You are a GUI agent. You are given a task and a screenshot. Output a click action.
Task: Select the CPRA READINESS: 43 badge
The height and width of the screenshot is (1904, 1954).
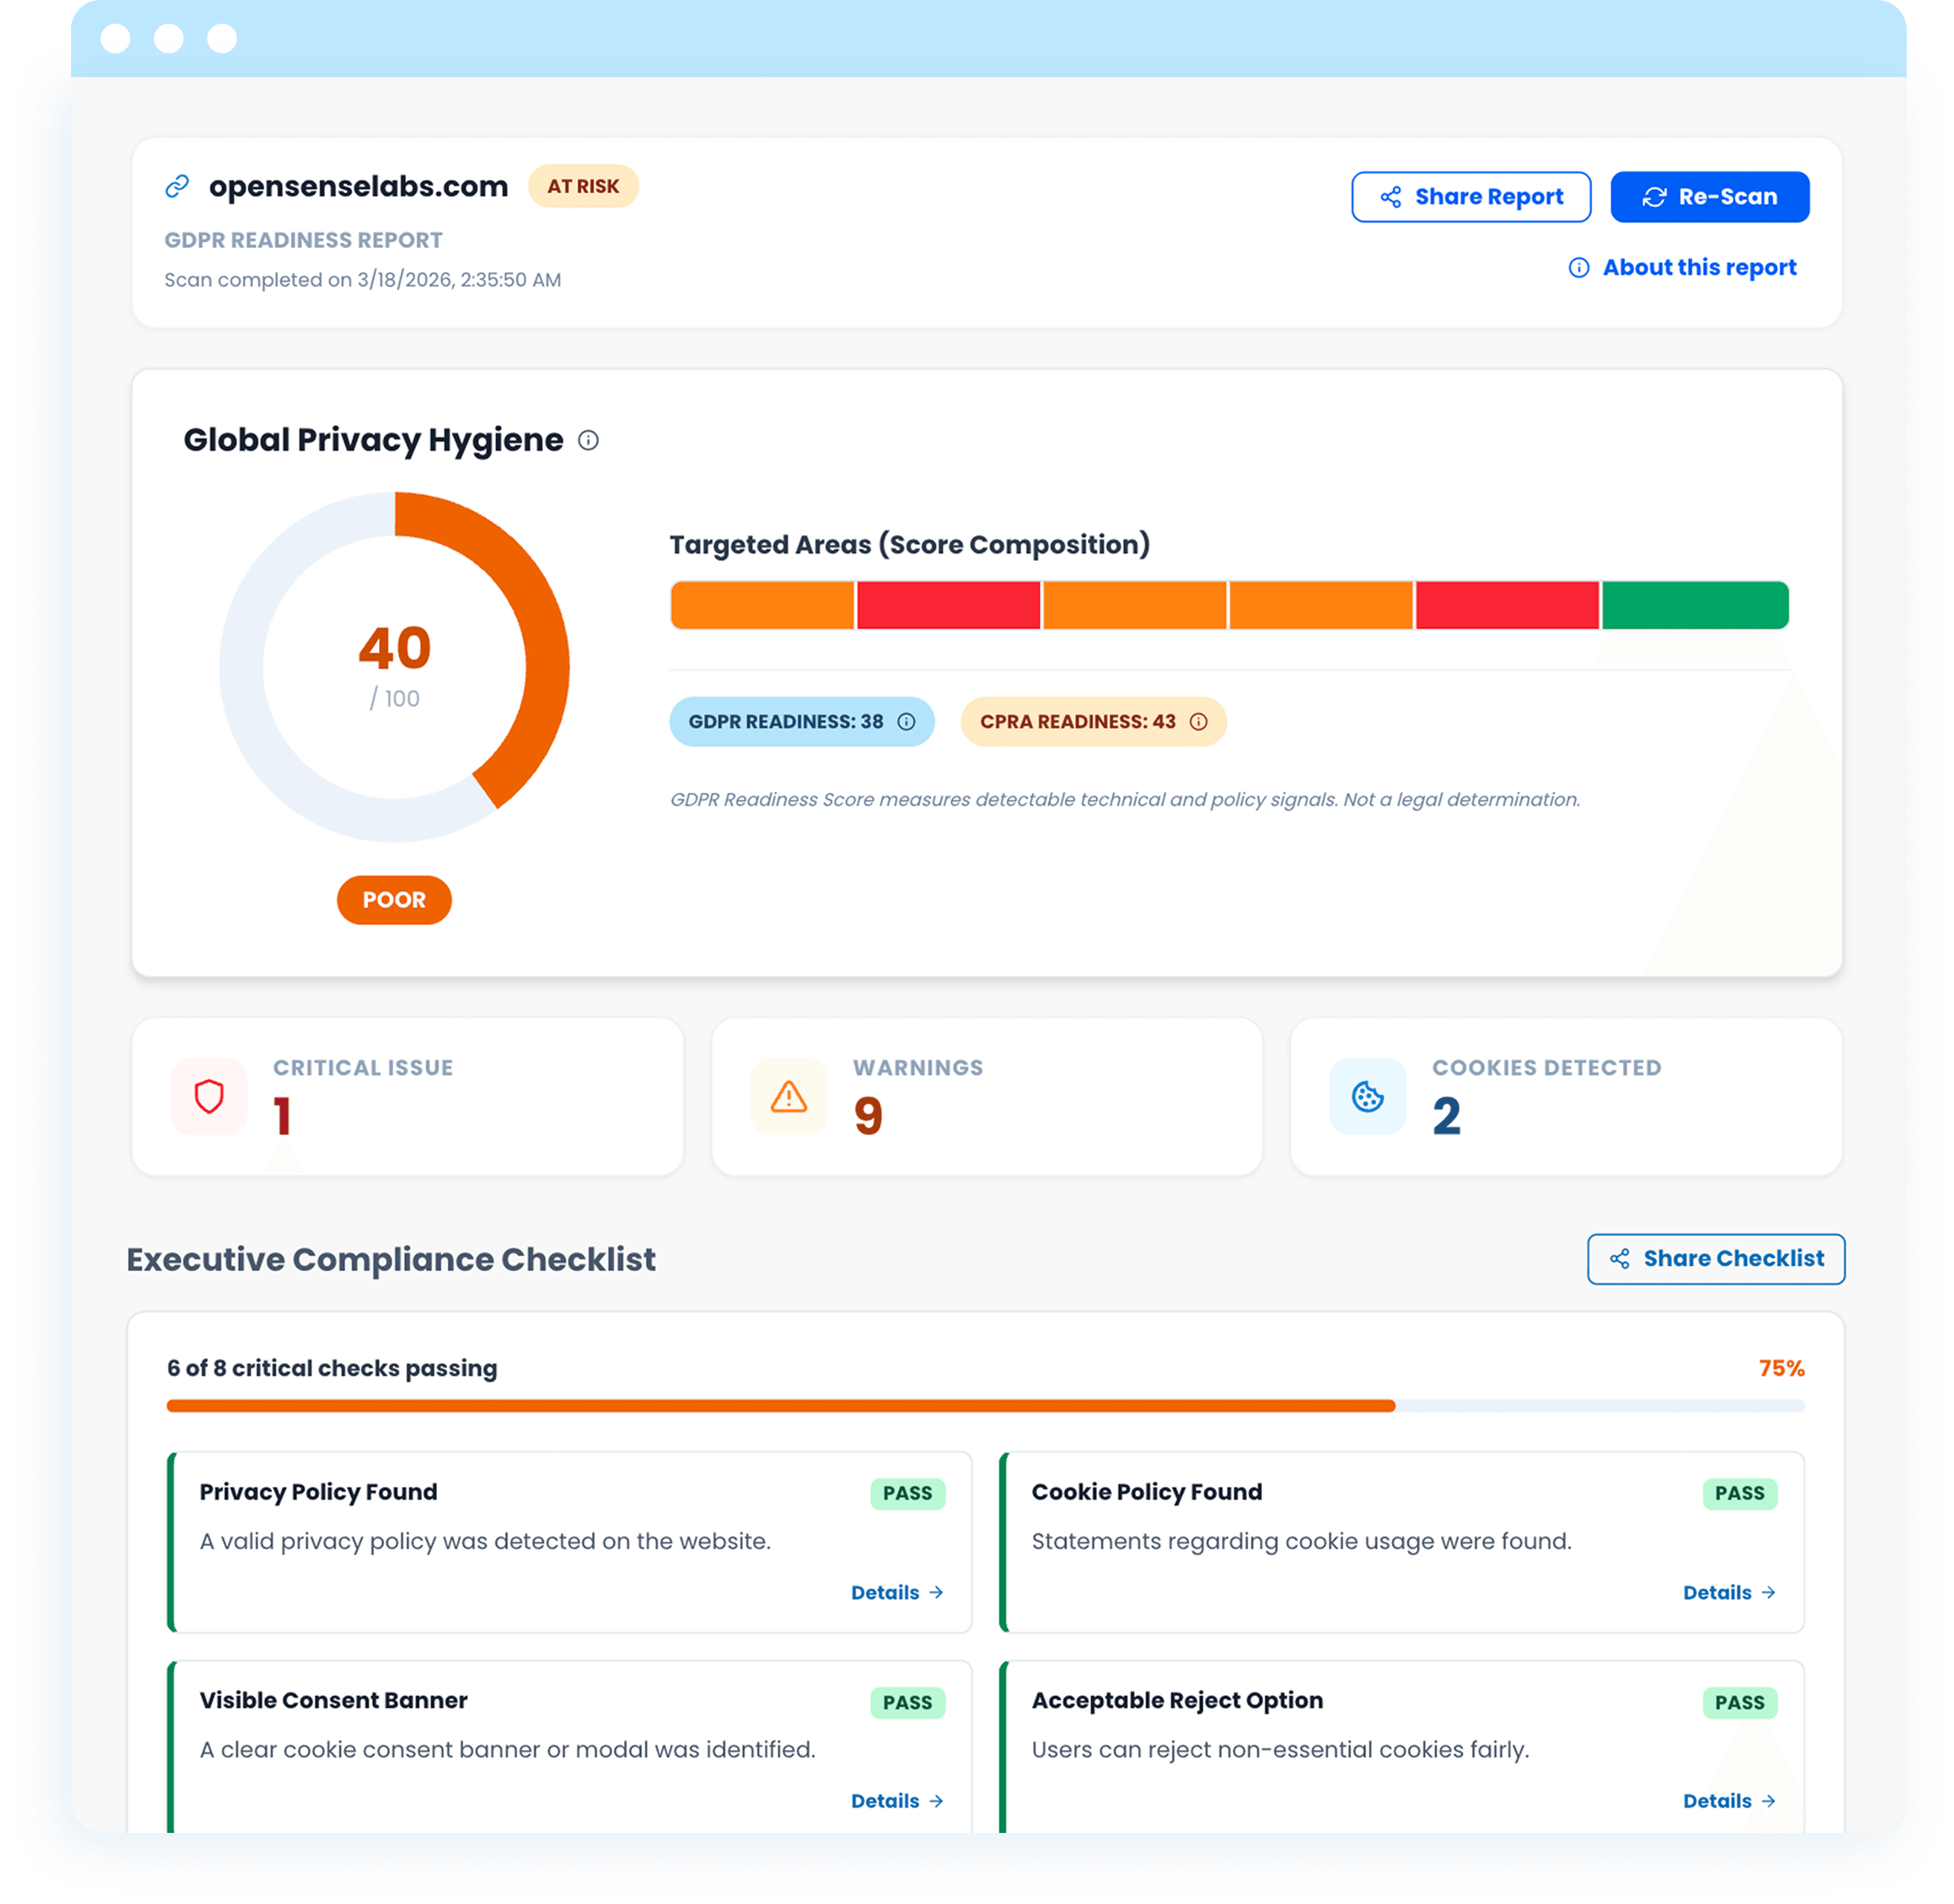pyautogui.click(x=1093, y=722)
